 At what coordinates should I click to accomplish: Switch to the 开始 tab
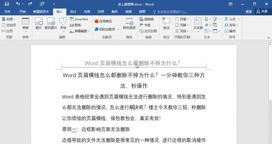click(x=23, y=12)
